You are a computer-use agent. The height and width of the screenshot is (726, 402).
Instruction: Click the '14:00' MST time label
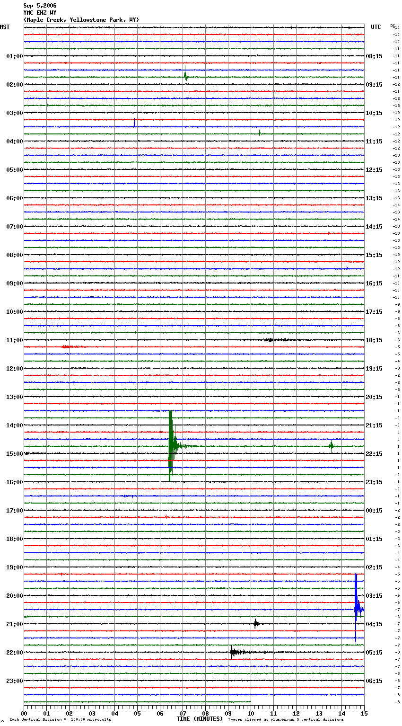14,425
